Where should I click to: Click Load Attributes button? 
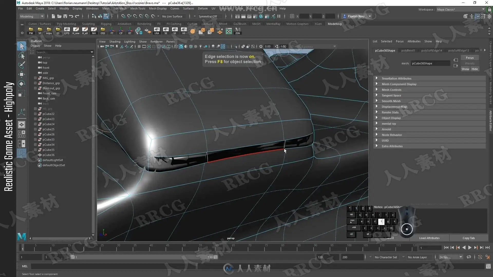coord(429,238)
